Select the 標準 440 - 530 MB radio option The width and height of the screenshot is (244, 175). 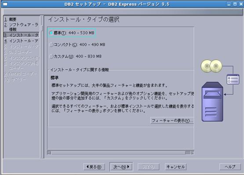[51, 33]
